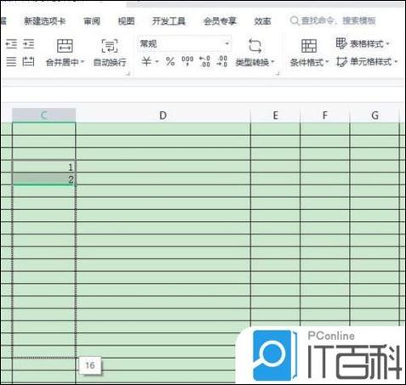Image resolution: width=406 pixels, height=385 pixels.
Task: Apply thousands separator format
Action: 187,61
